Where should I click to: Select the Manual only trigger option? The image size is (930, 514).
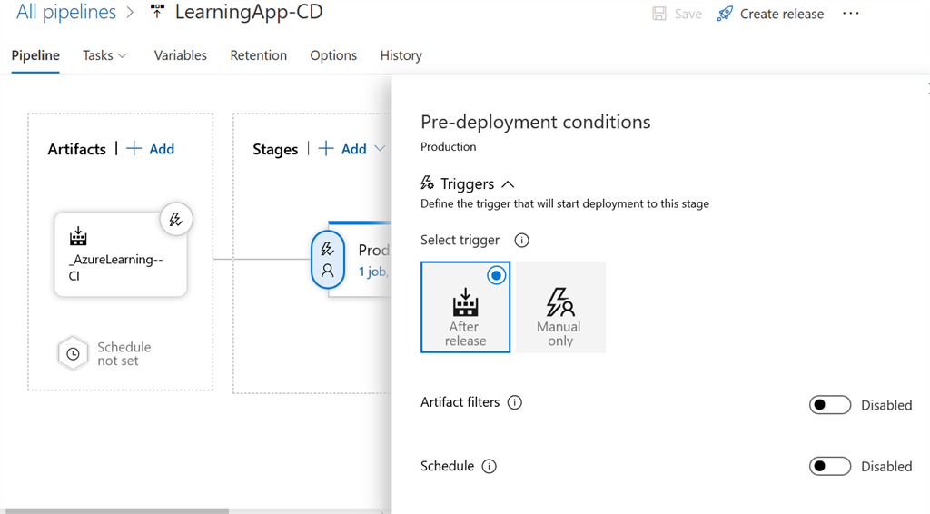(560, 307)
